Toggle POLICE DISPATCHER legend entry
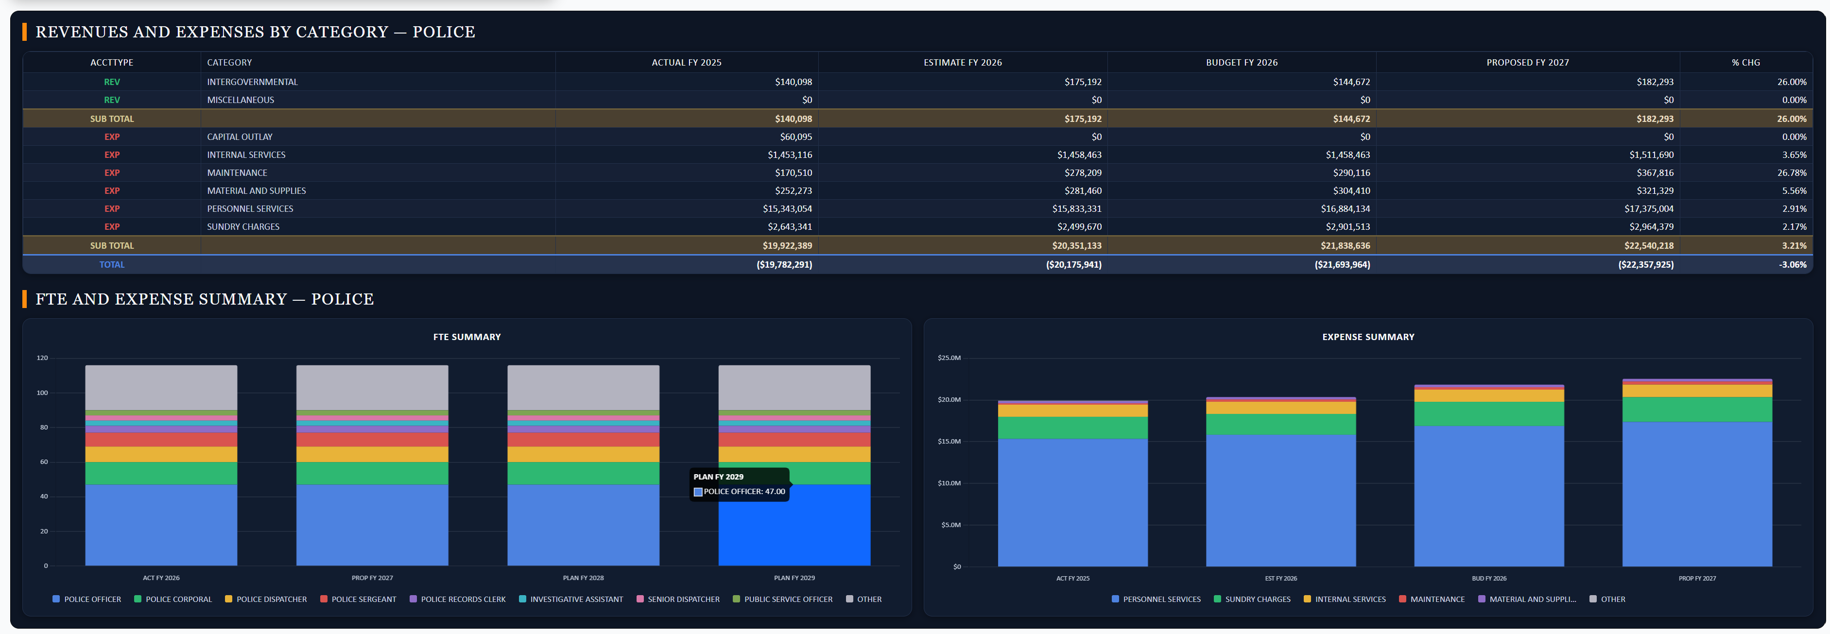 pos(266,599)
